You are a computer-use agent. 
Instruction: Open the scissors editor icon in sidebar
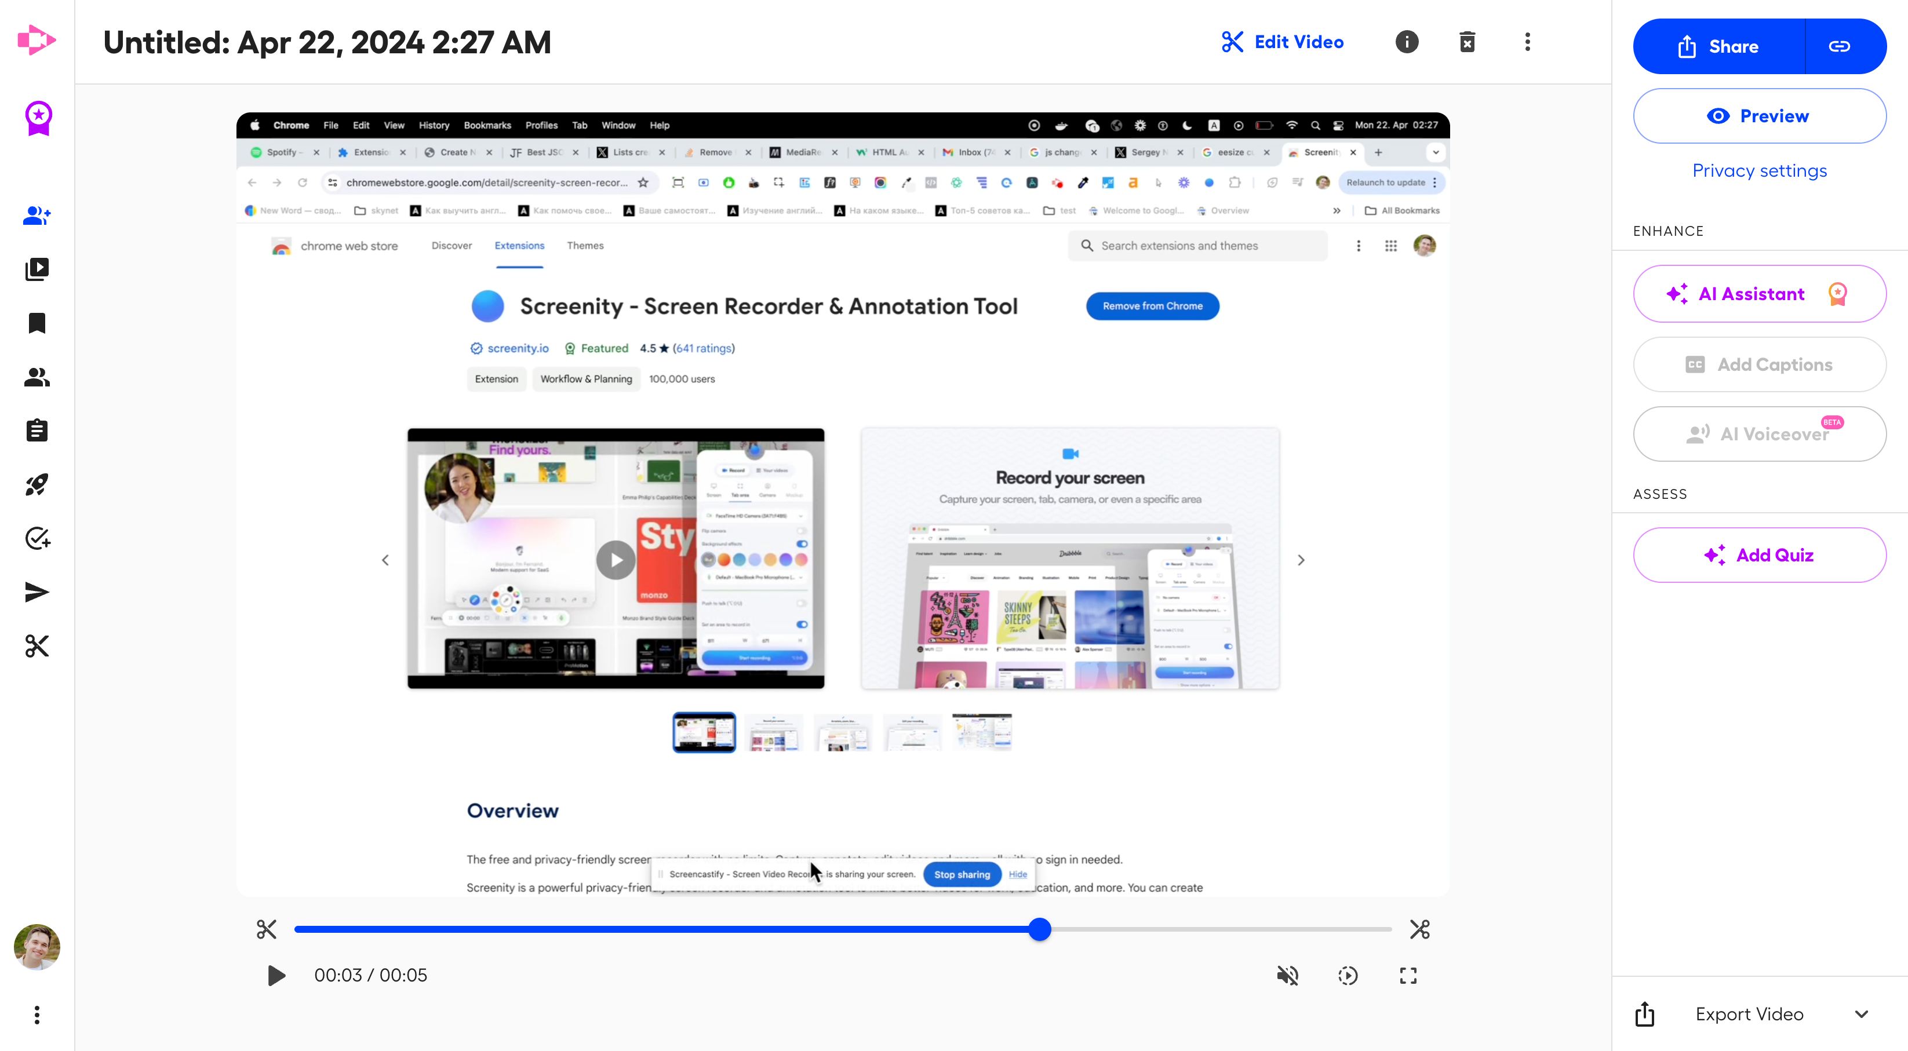coord(37,646)
